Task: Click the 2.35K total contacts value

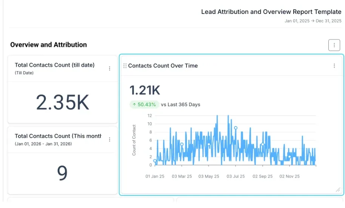Action: click(63, 102)
